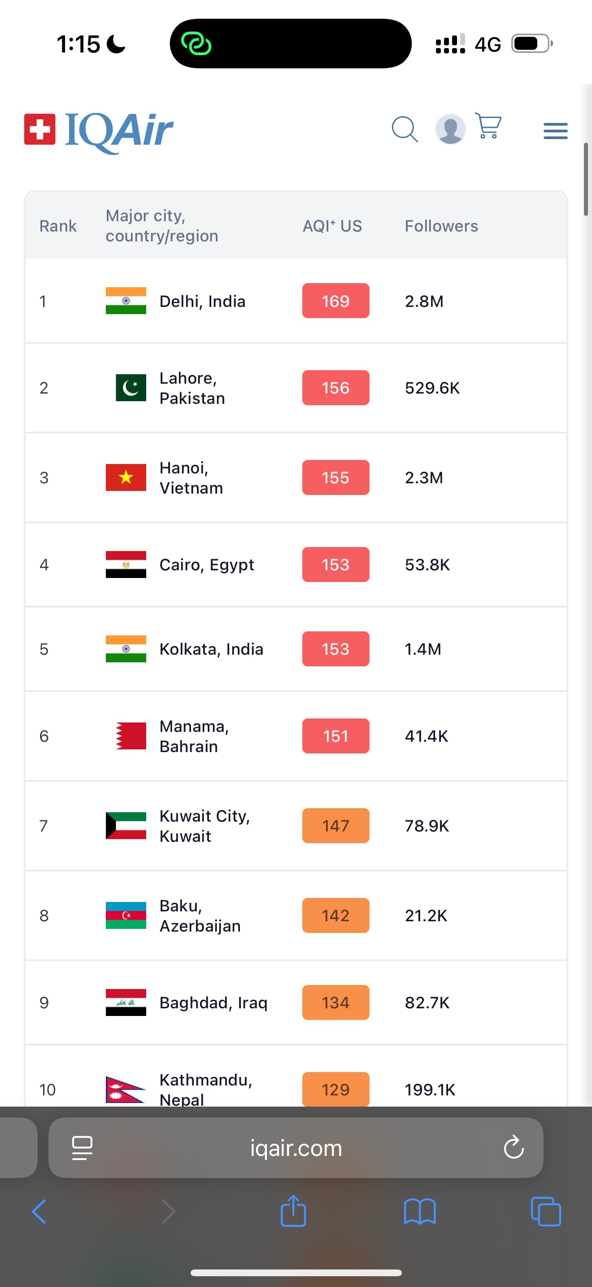Viewport: 592px width, 1287px height.
Task: Click the AQI US column header
Action: pos(332,226)
